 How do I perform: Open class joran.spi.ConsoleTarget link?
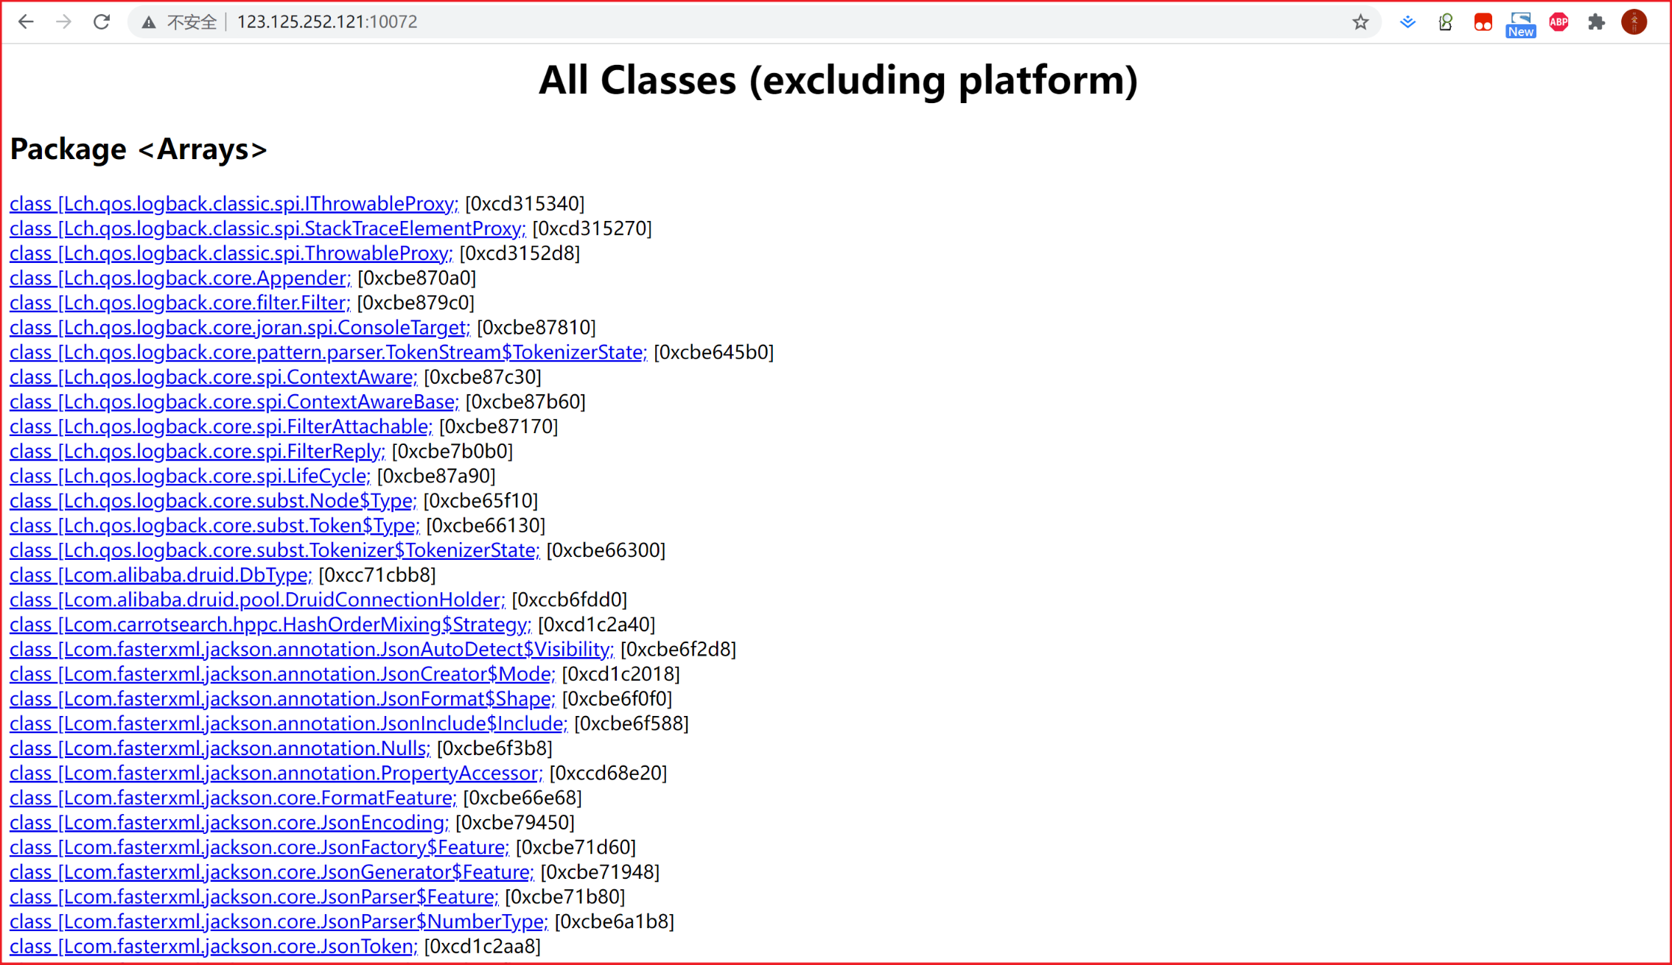coord(239,327)
